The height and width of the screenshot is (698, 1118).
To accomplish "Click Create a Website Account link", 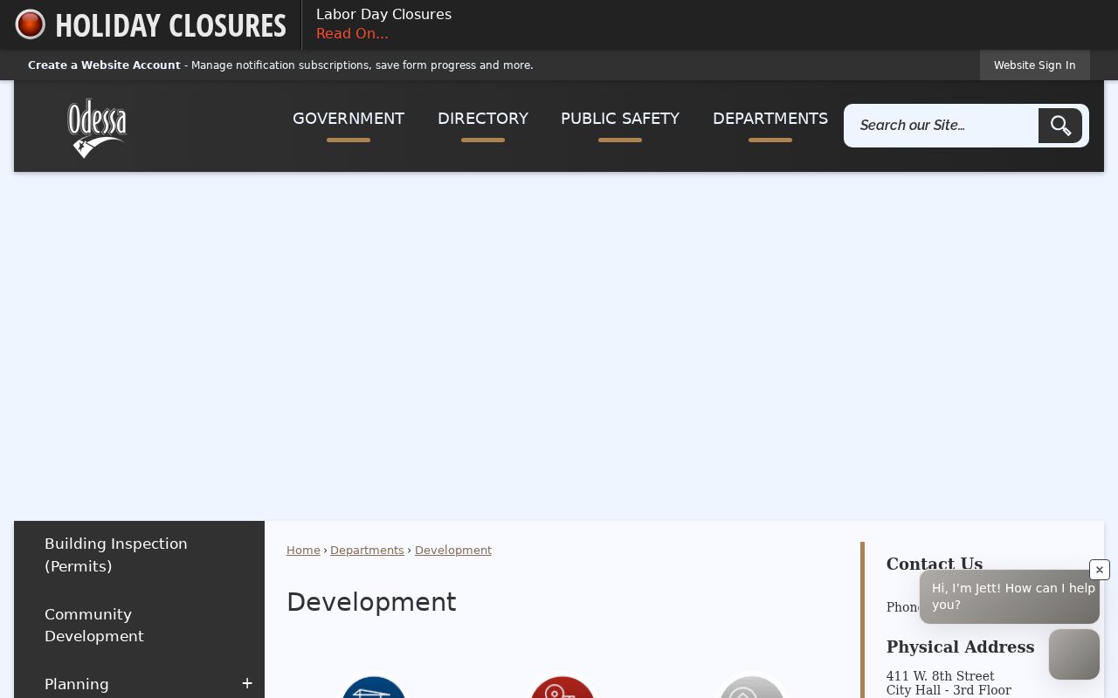I will pos(104,65).
